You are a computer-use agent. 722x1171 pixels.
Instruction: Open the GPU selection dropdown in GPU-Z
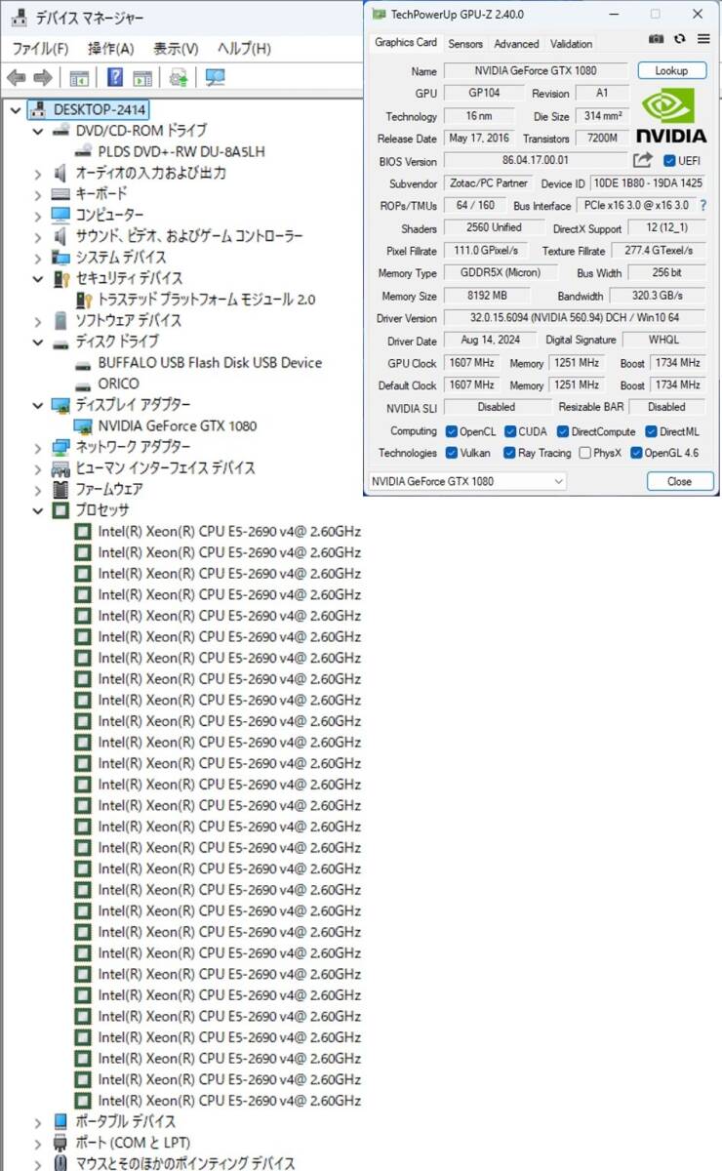466,481
